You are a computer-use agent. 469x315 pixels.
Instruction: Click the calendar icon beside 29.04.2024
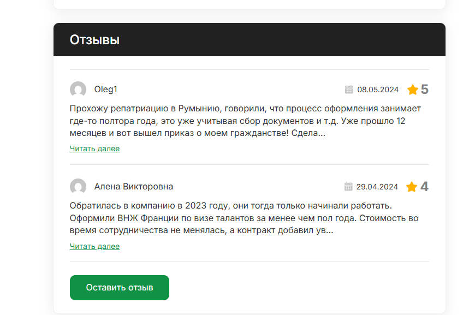click(x=348, y=187)
